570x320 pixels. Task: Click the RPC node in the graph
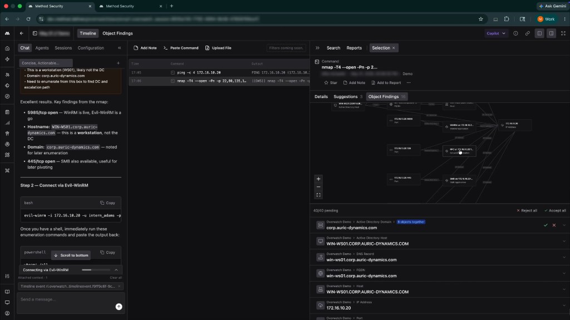[459, 151]
